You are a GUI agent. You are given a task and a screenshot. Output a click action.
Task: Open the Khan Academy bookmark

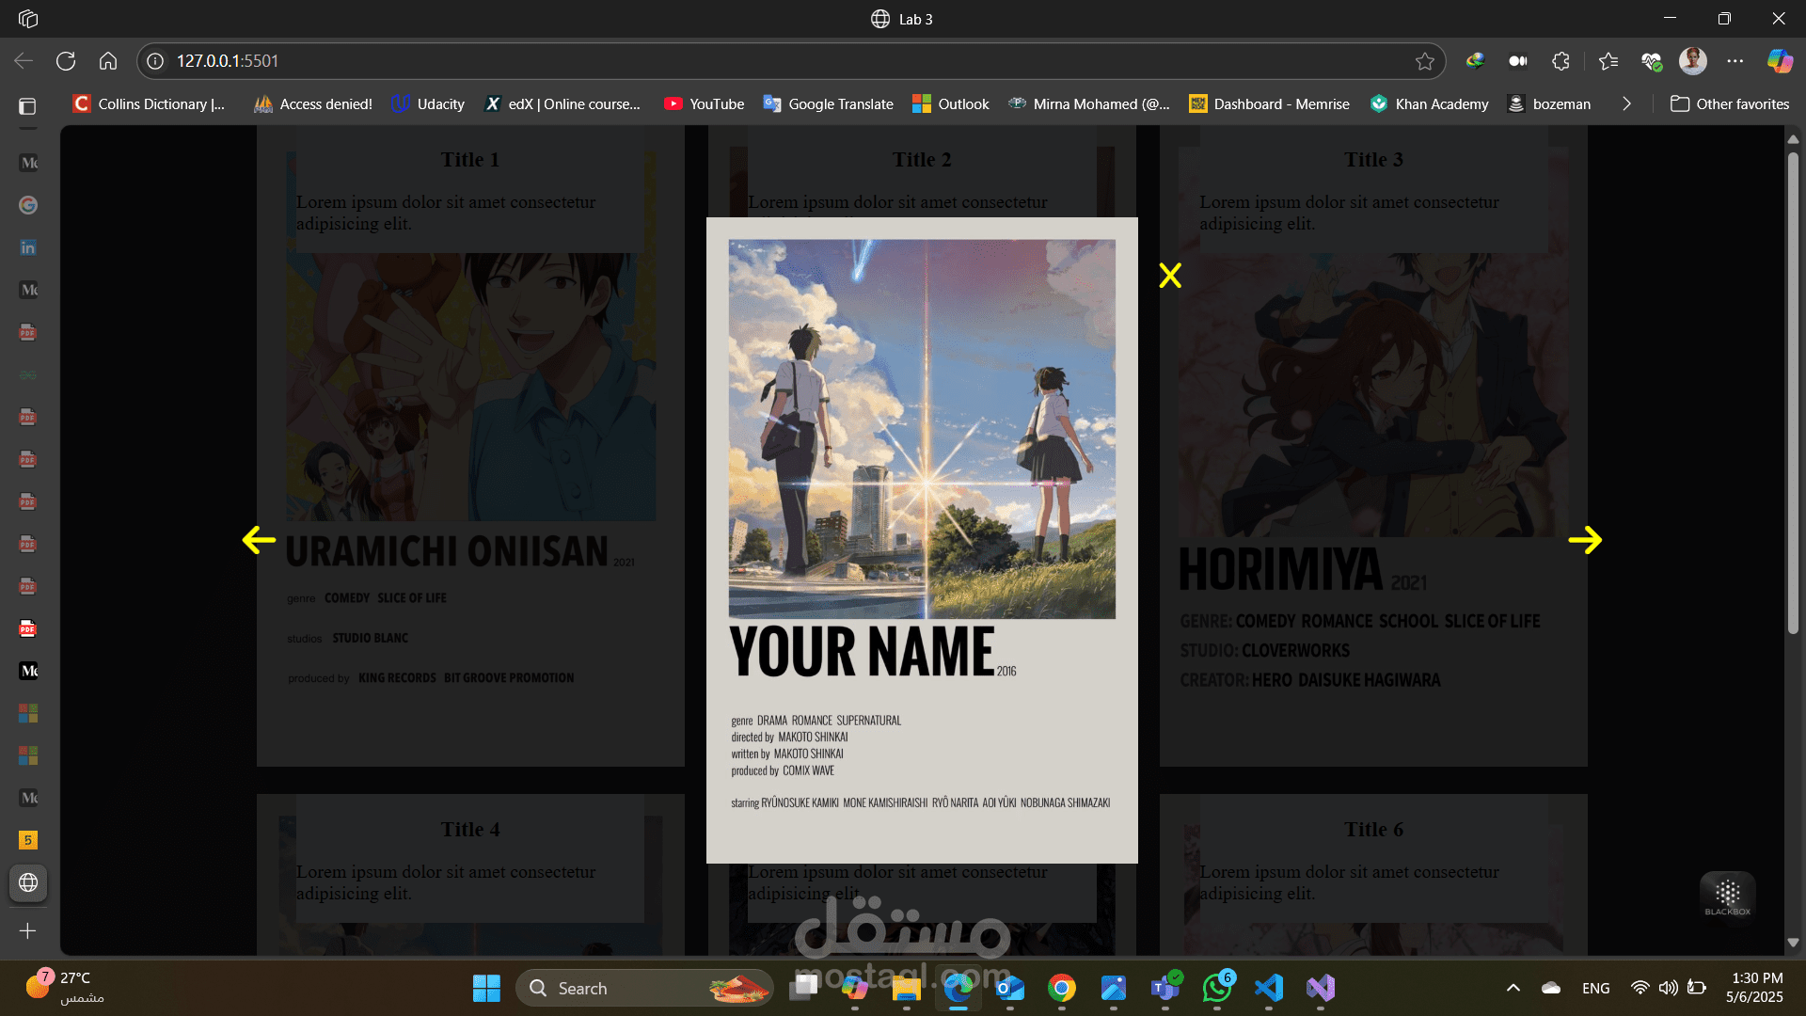tap(1429, 104)
